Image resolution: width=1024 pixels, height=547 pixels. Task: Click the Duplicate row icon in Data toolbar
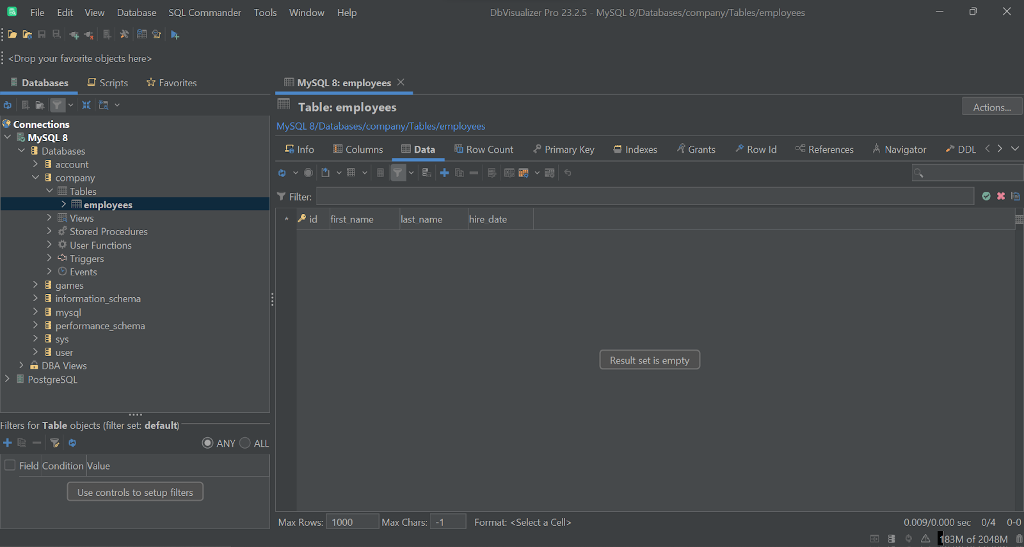pyautogui.click(x=460, y=173)
